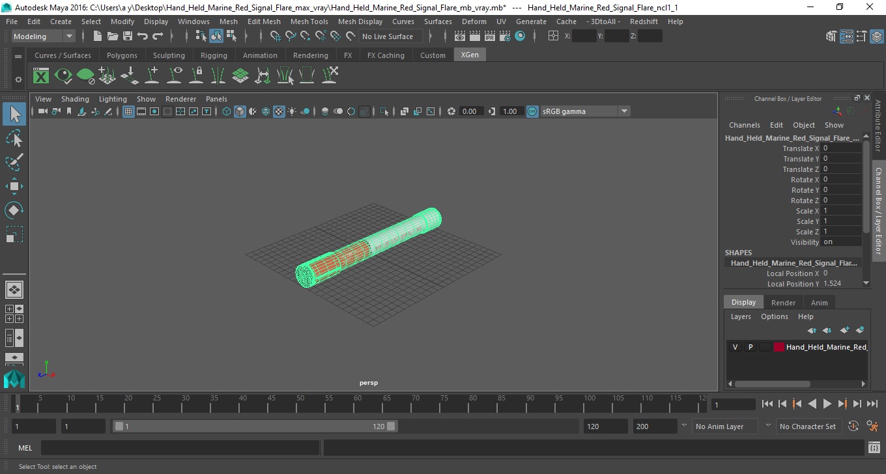The width and height of the screenshot is (886, 474).
Task: Open the Render Settings clapper icon
Action: (x=505, y=36)
